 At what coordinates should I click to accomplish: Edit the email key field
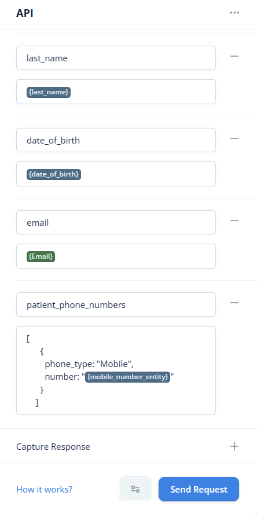[116, 223]
